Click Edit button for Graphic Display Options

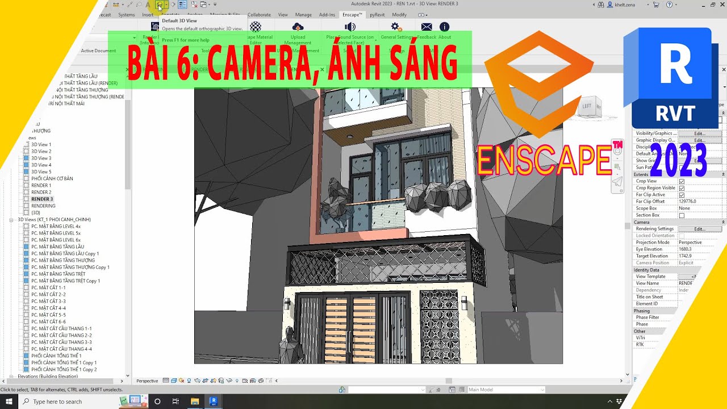pos(700,140)
